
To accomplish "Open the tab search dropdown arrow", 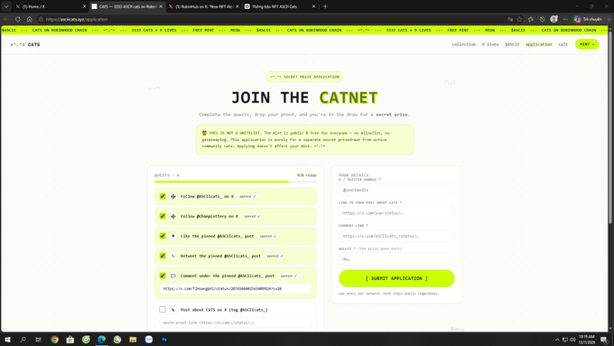I will tap(6, 6).
